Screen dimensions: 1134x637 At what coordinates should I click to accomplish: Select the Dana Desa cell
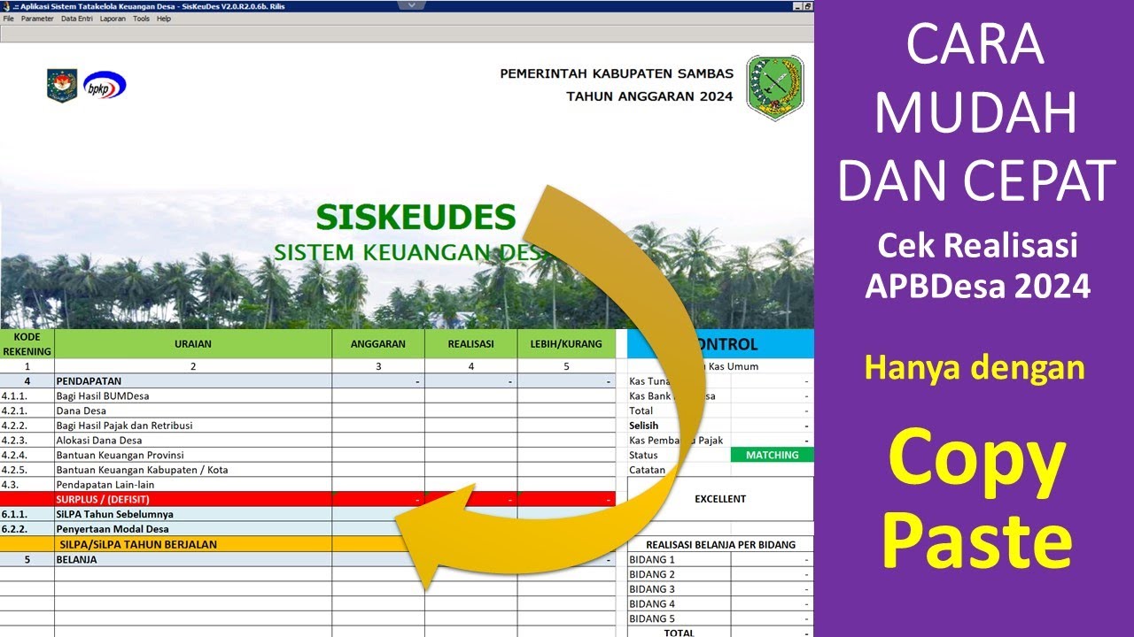[193, 411]
